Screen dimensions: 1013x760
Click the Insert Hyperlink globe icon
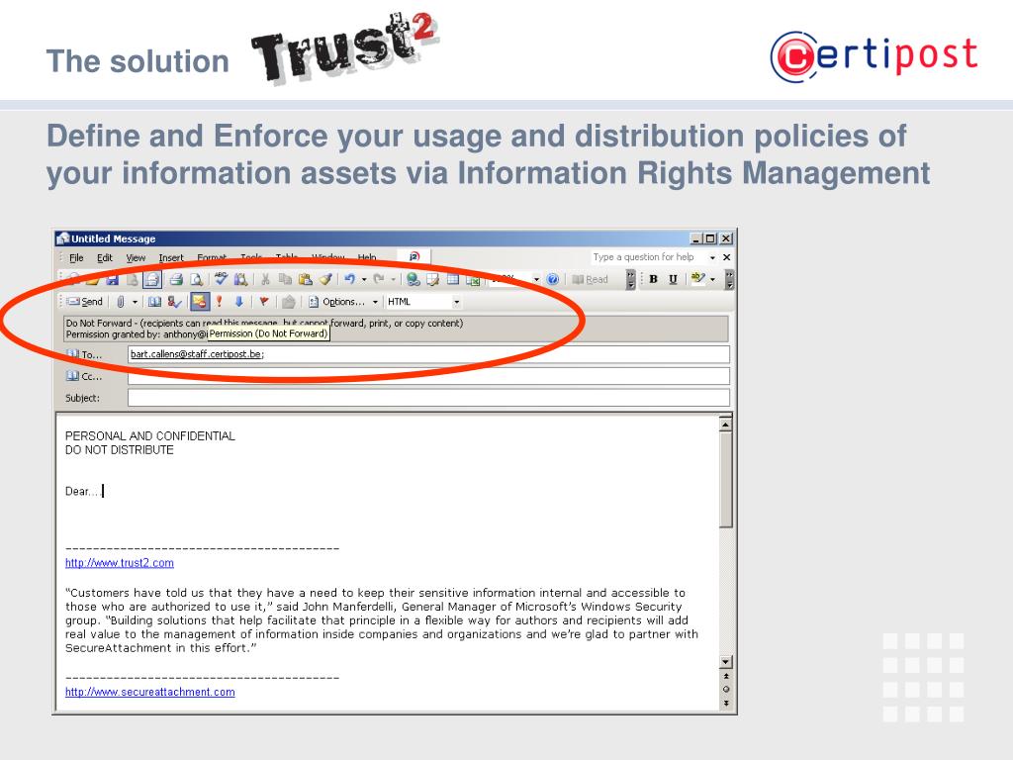click(413, 279)
